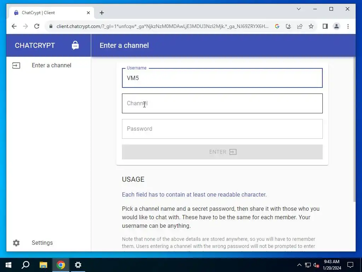Bookmark this tab with star icon
362x272 pixels.
[311, 26]
